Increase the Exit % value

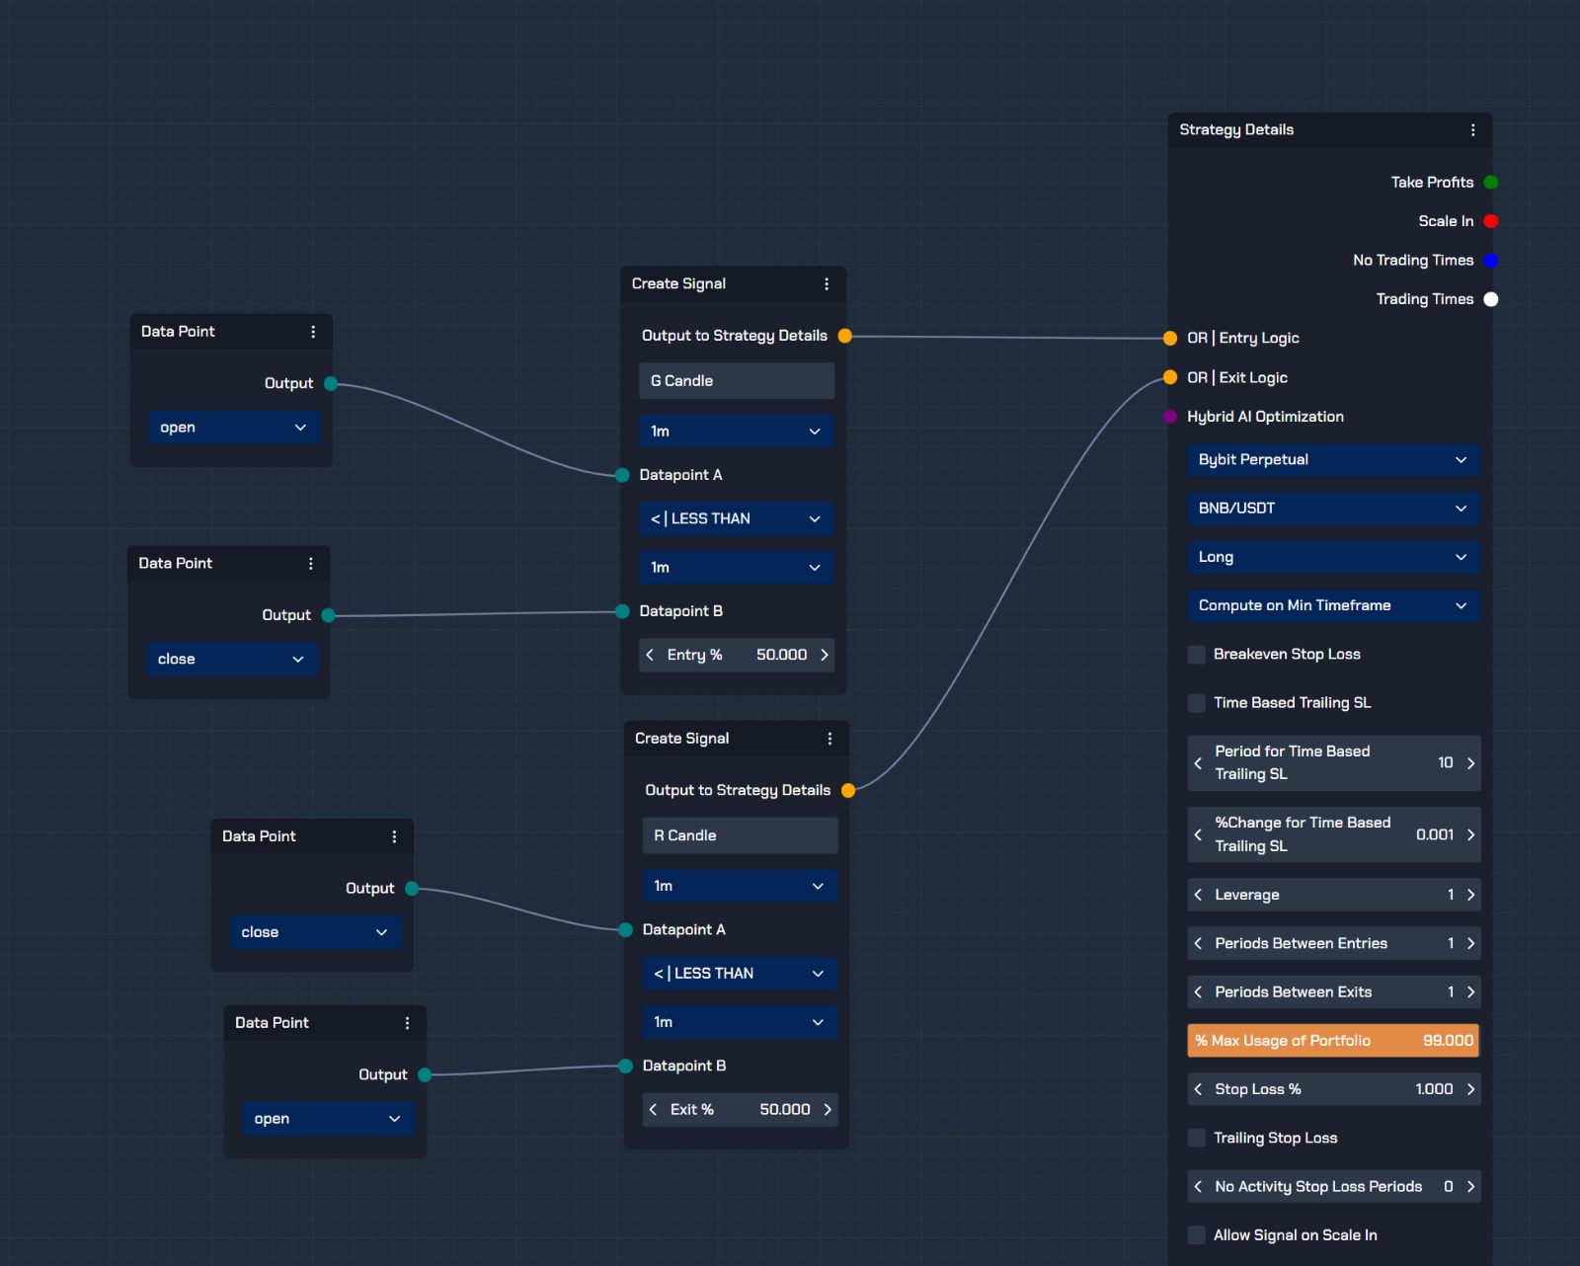826,1109
